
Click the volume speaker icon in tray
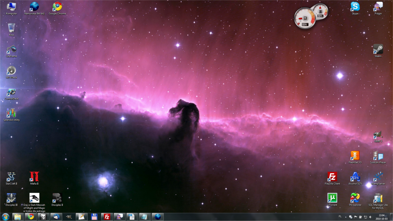pyautogui.click(x=370, y=217)
